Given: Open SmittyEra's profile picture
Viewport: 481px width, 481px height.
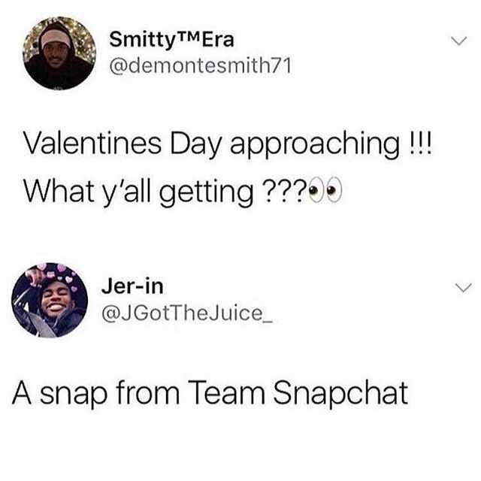Looking at the screenshot, I should point(59,53).
